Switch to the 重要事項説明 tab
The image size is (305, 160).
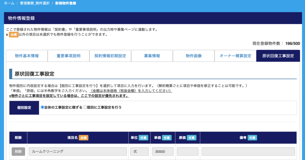(68, 56)
